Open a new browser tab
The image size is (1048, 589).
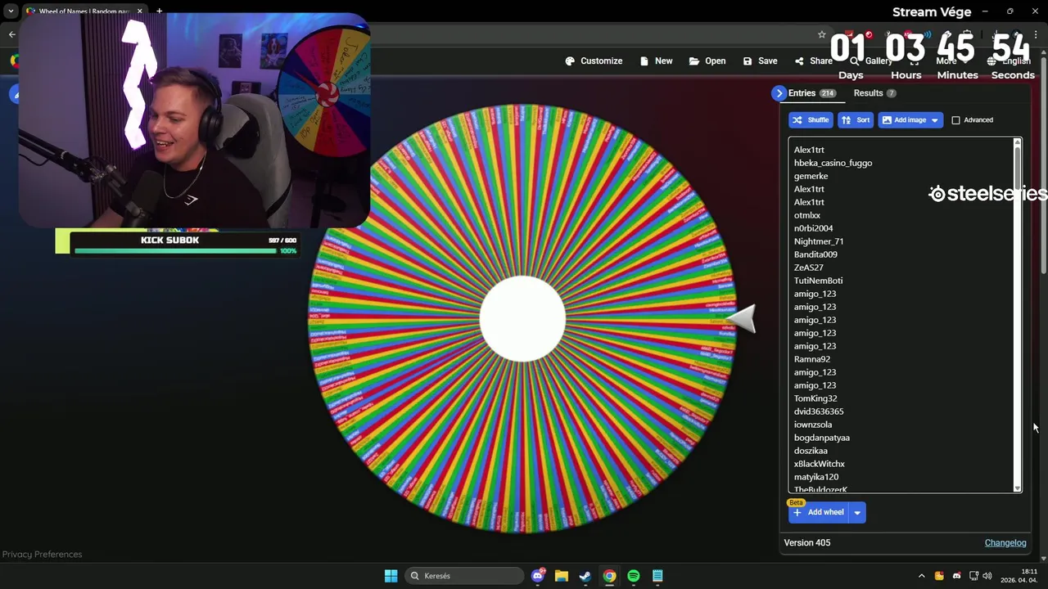click(x=159, y=11)
